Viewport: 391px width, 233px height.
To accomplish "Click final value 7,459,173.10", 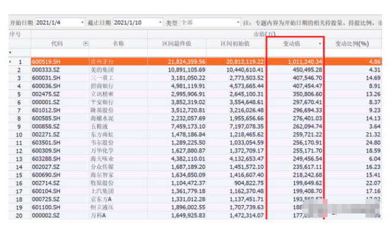I will 188,126.
